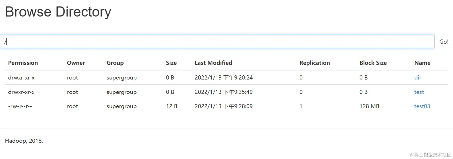Click the Permission column header
The width and height of the screenshot is (453, 159).
pyautogui.click(x=23, y=63)
